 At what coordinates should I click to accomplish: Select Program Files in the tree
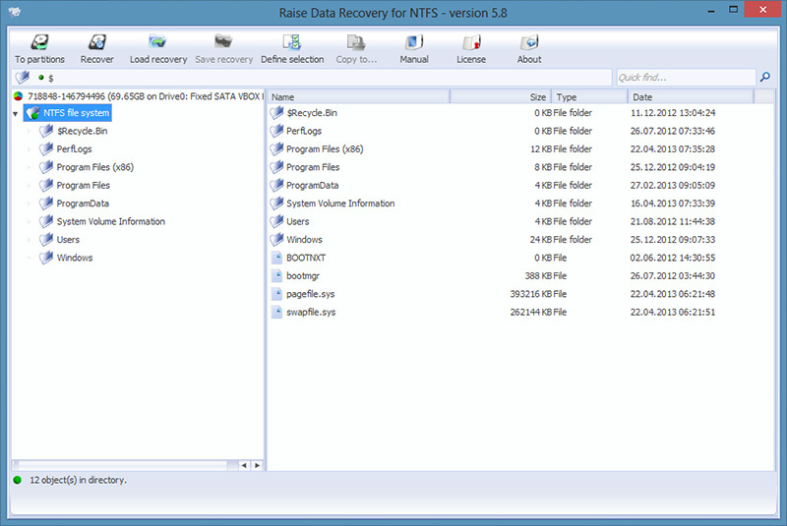click(x=84, y=185)
